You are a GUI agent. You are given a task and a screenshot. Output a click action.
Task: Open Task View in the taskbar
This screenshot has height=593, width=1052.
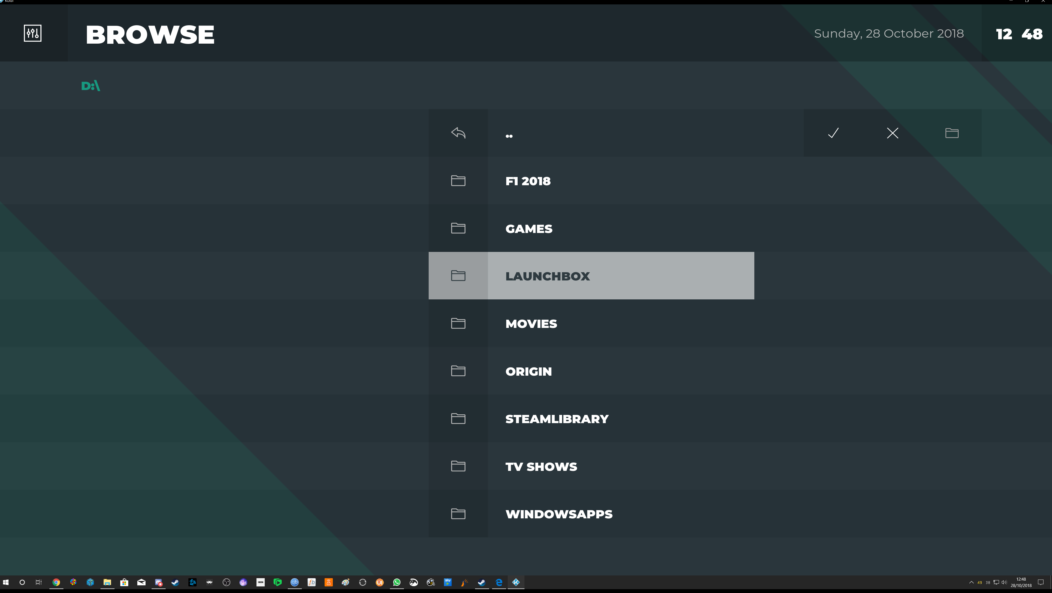39,582
